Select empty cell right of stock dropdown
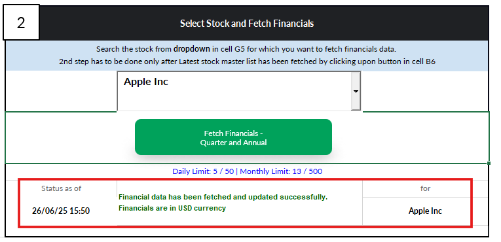 [425, 91]
